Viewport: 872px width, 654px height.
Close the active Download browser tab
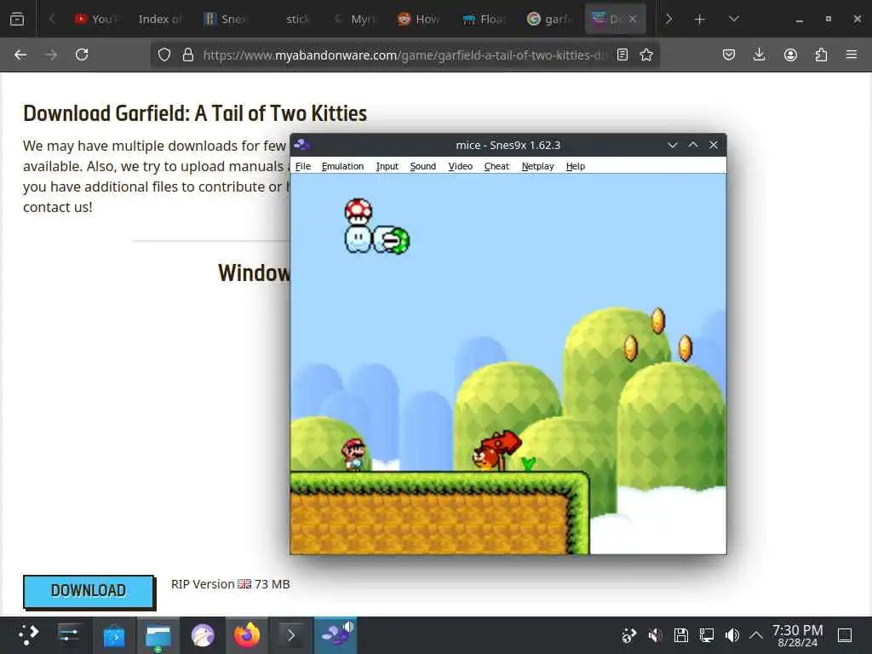(x=633, y=19)
